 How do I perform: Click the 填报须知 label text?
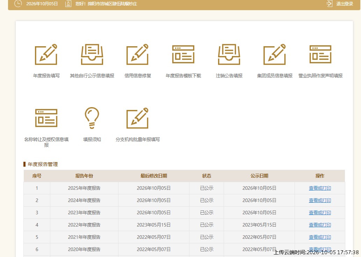pyautogui.click(x=92, y=139)
